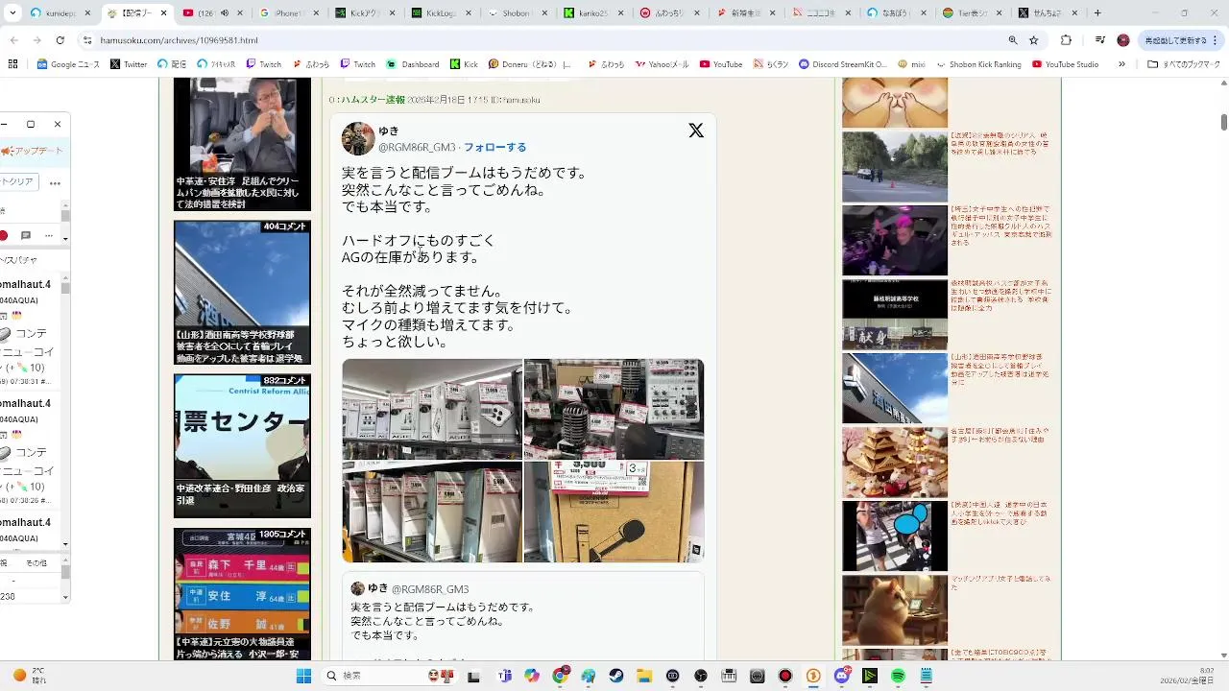Open the sidebar hamster at laptop thumbnail
Image resolution: width=1229 pixels, height=691 pixels.
pyautogui.click(x=895, y=610)
